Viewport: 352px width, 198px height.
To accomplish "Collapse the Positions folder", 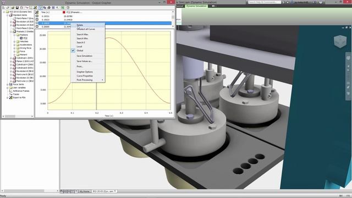I will tap(15, 35).
